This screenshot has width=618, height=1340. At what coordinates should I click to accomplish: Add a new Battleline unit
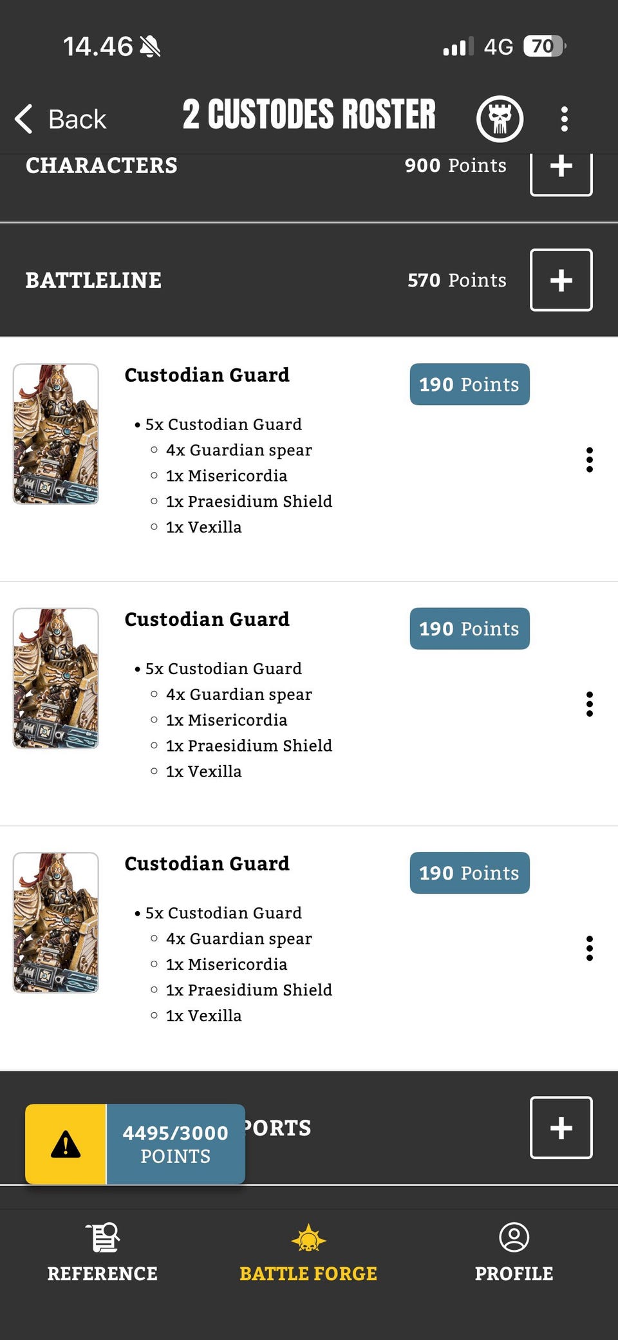tap(561, 280)
